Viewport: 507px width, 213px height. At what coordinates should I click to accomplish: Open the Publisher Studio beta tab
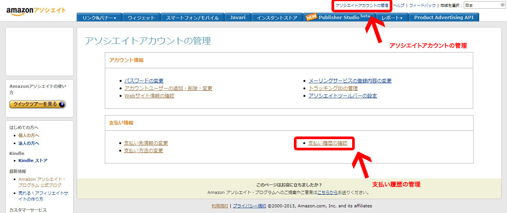click(x=340, y=17)
